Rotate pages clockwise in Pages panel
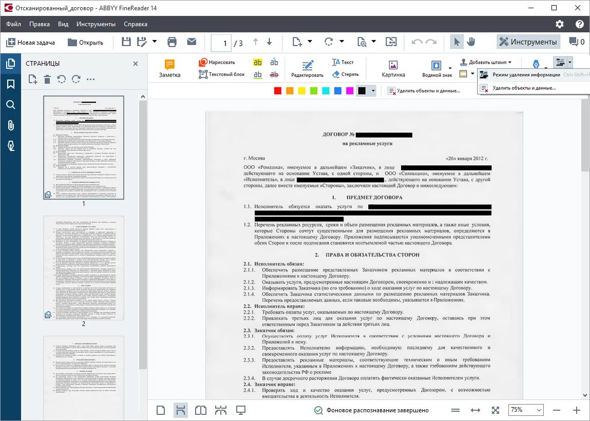This screenshot has height=421, width=590. pos(76,80)
